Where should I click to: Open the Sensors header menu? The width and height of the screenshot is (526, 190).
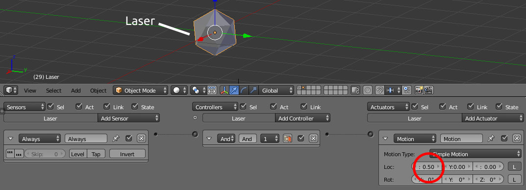point(25,107)
